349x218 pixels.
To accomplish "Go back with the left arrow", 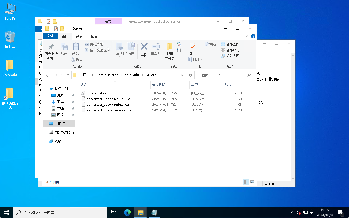I will [48, 75].
